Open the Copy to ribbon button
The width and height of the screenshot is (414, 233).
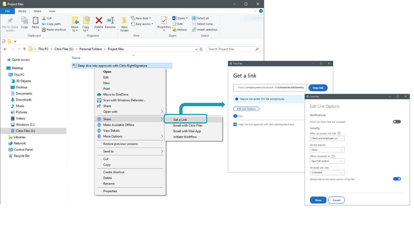86,24
